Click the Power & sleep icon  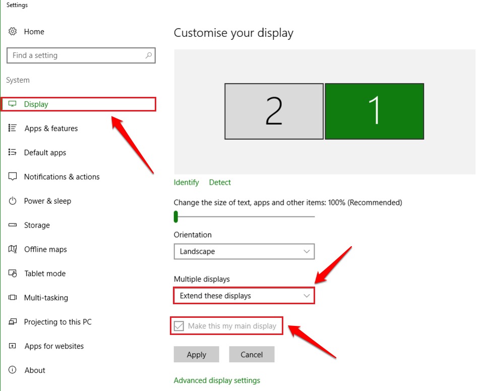pos(13,201)
